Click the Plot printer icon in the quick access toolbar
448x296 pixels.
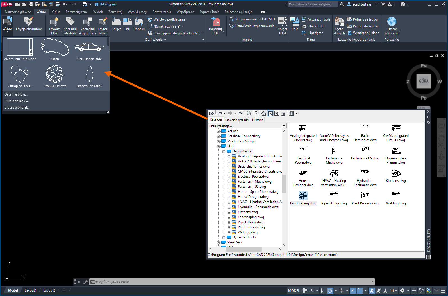point(58,4)
